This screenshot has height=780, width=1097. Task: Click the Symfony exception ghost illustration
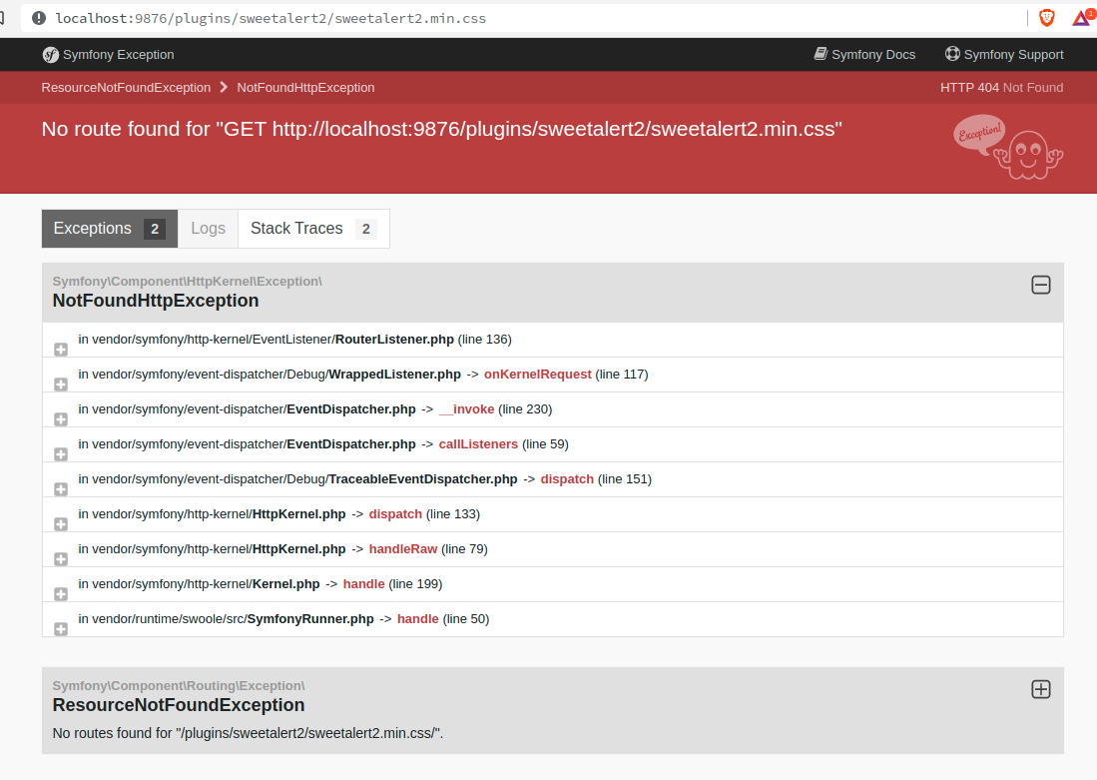pyautogui.click(x=1008, y=147)
